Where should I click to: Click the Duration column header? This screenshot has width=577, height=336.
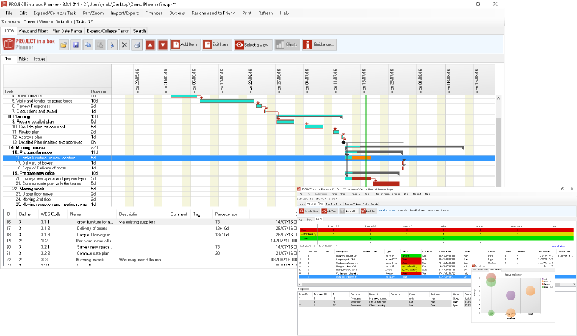pos(98,91)
